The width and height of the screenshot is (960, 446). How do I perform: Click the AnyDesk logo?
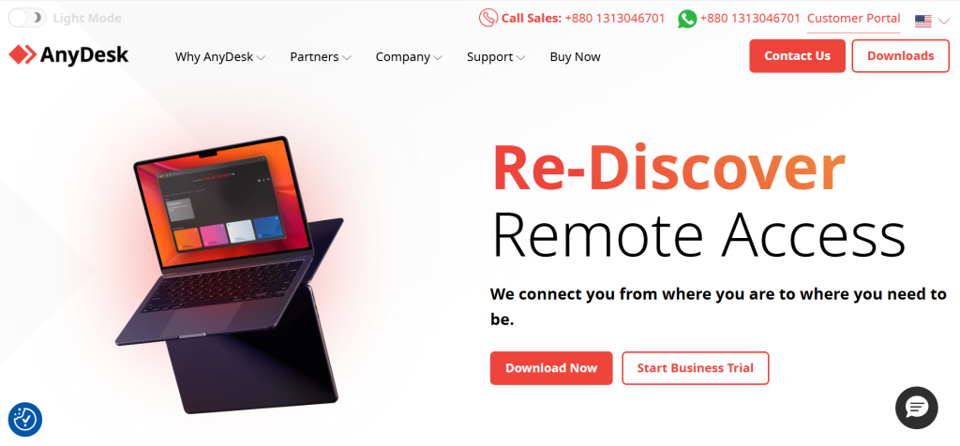68,55
